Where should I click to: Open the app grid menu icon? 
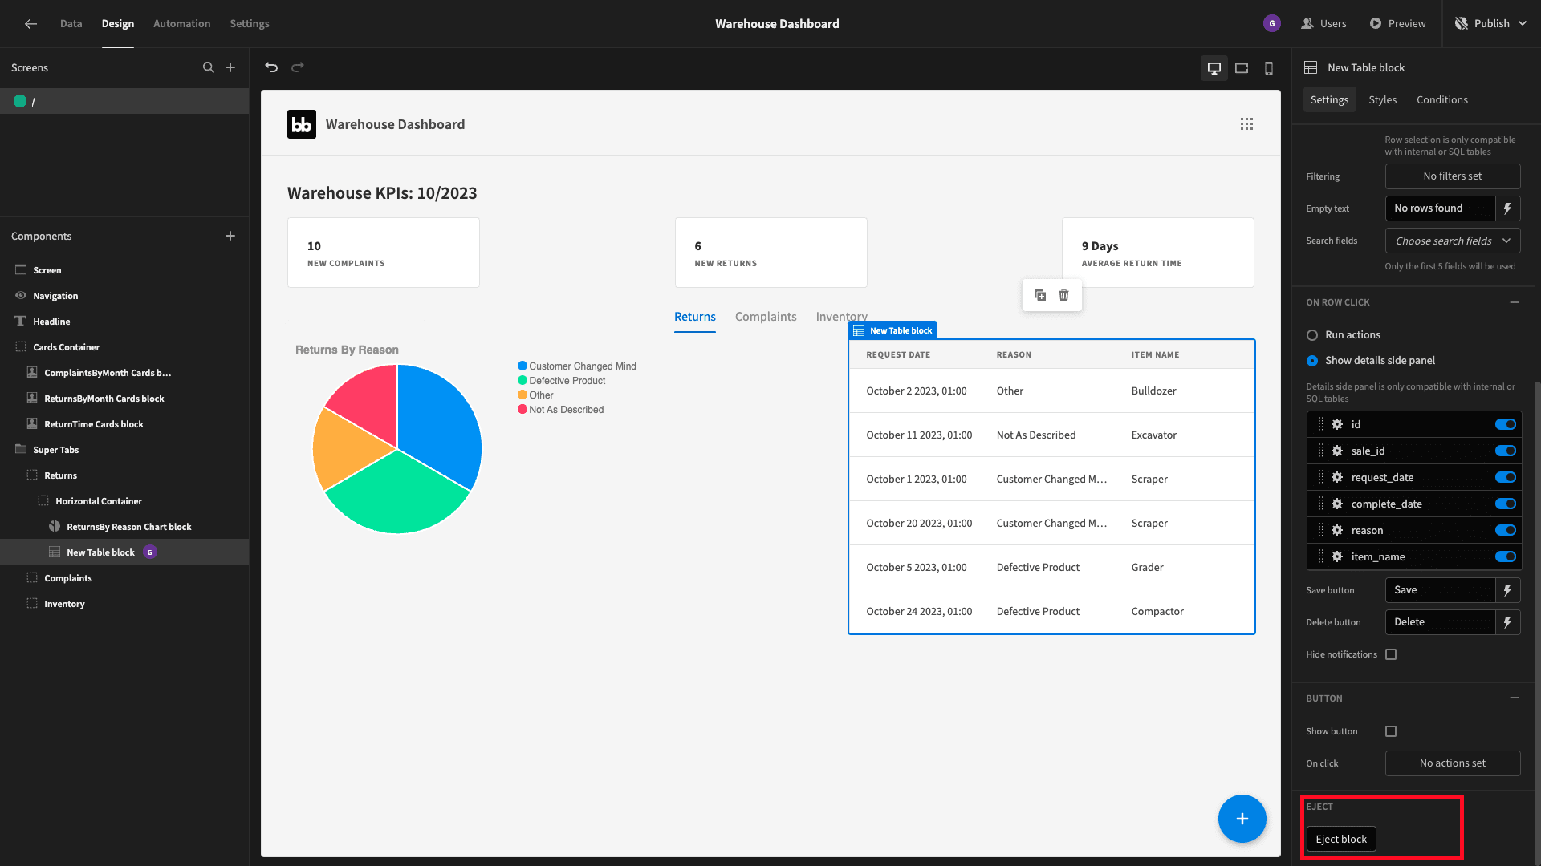(1246, 124)
